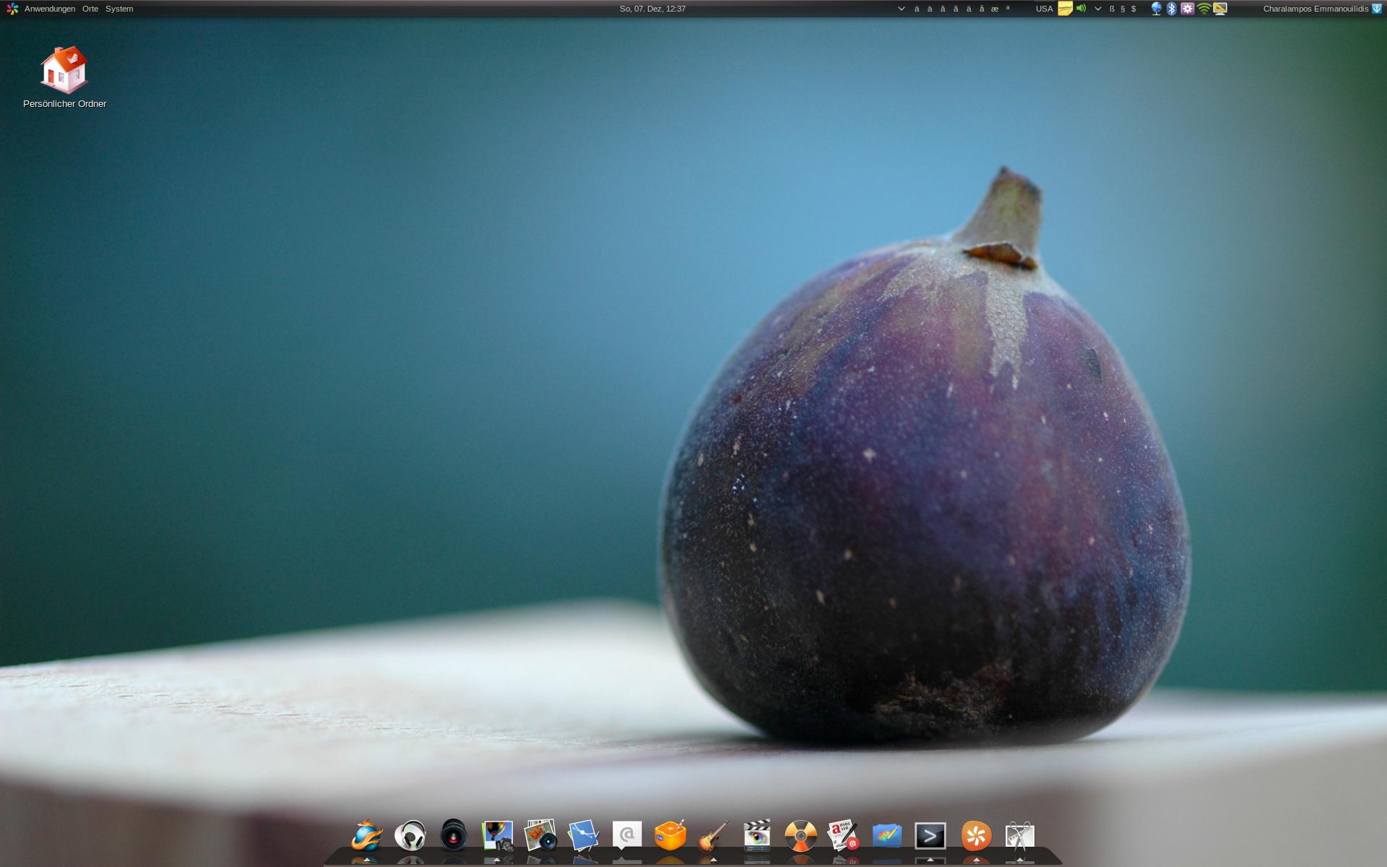This screenshot has height=867, width=1387.
Task: Launch the Firefox browser from the dock
Action: click(367, 836)
